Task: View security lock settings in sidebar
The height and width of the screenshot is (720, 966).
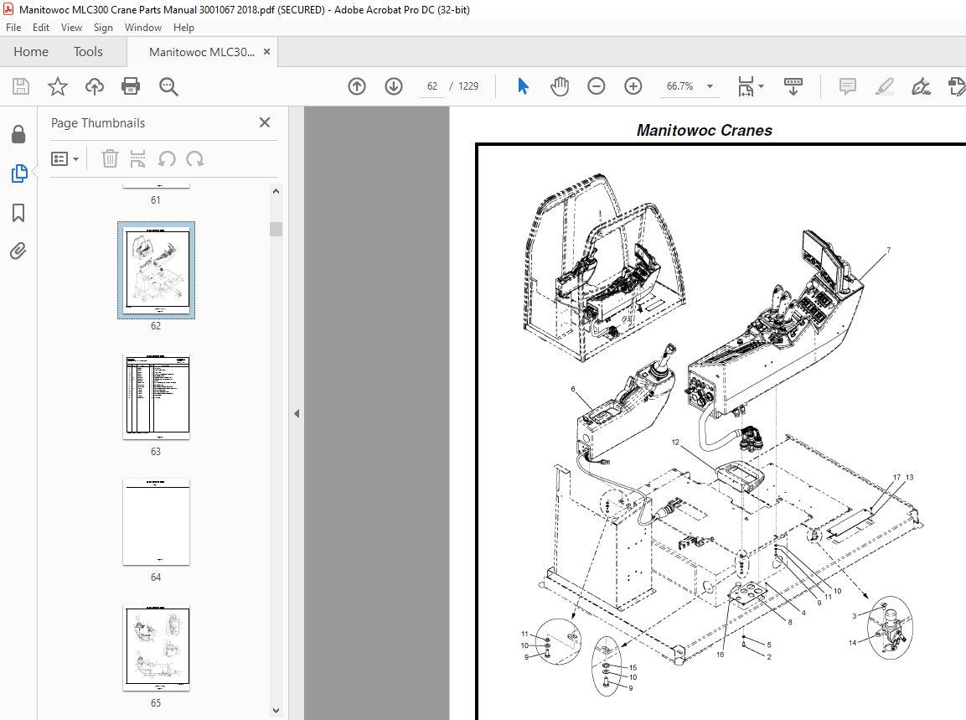Action: [18, 134]
